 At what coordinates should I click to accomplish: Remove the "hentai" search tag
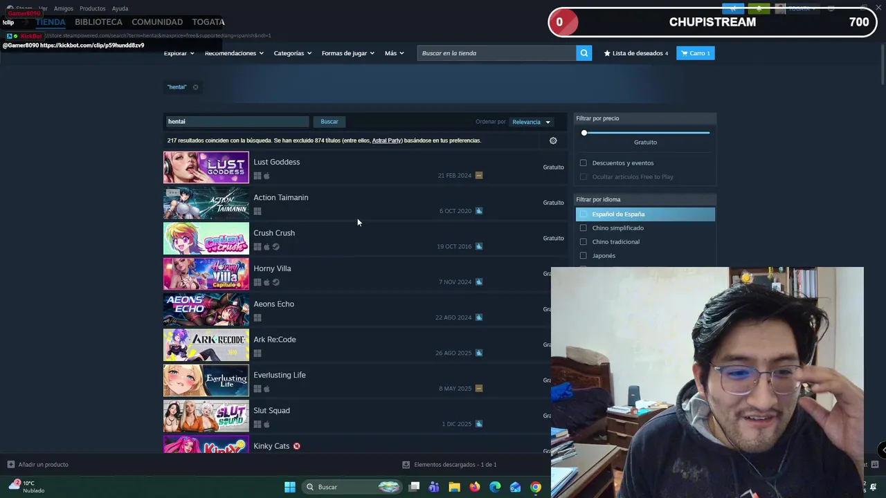(x=195, y=87)
